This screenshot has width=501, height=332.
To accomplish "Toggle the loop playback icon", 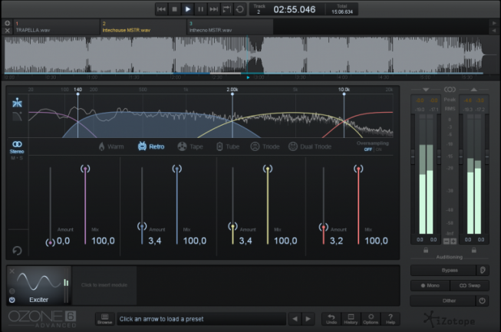I will [x=240, y=9].
